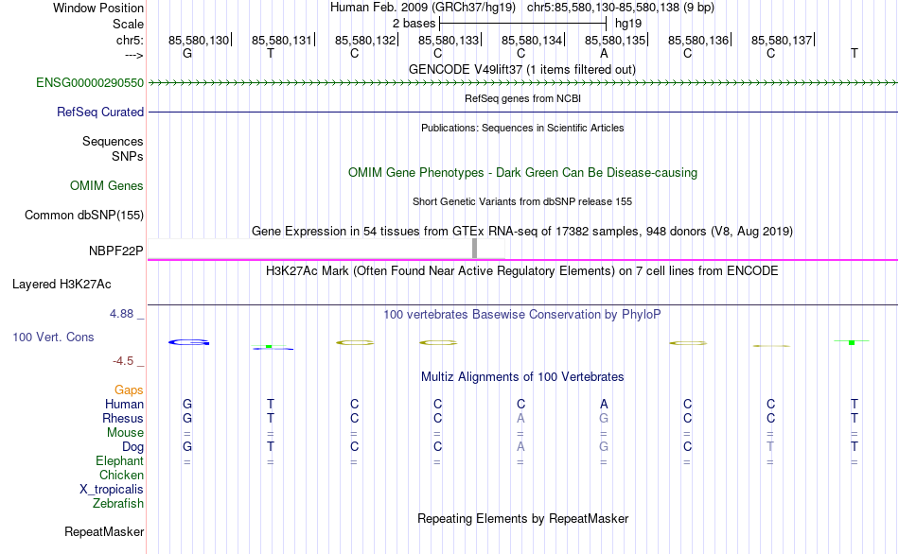The width and height of the screenshot is (899, 554).
Task: Click the green ENSG00000290550 arrow line
Action: coord(522,83)
